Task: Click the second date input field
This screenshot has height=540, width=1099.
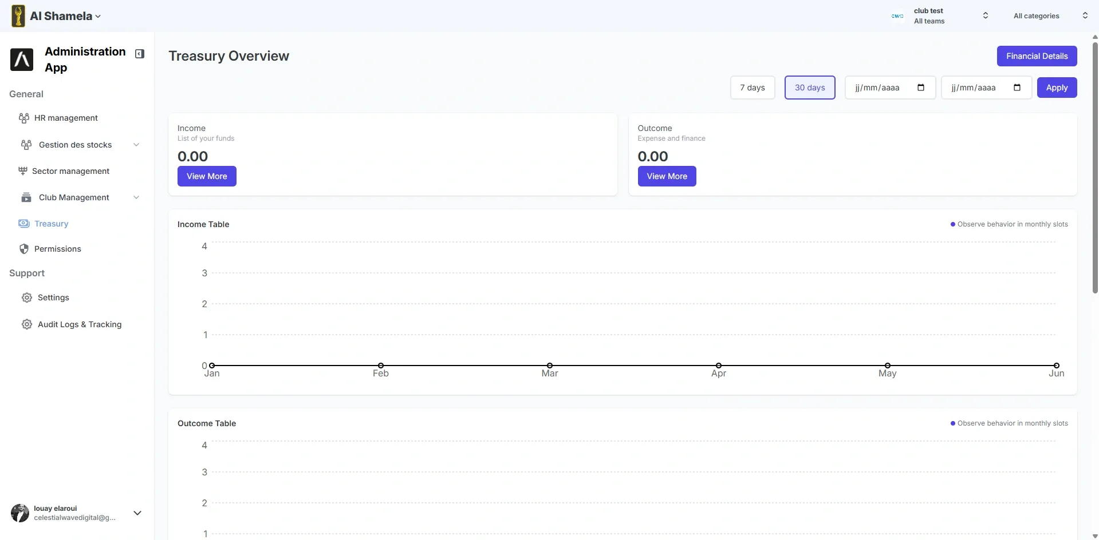Action: 987,88
